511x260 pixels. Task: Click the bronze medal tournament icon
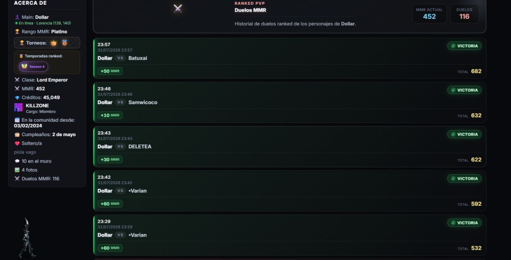click(64, 43)
